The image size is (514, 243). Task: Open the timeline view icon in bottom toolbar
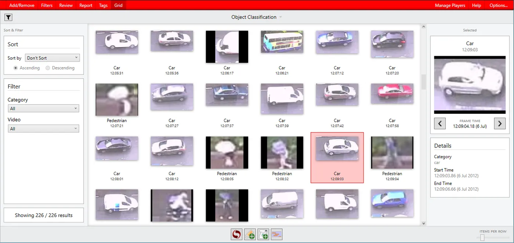276,234
